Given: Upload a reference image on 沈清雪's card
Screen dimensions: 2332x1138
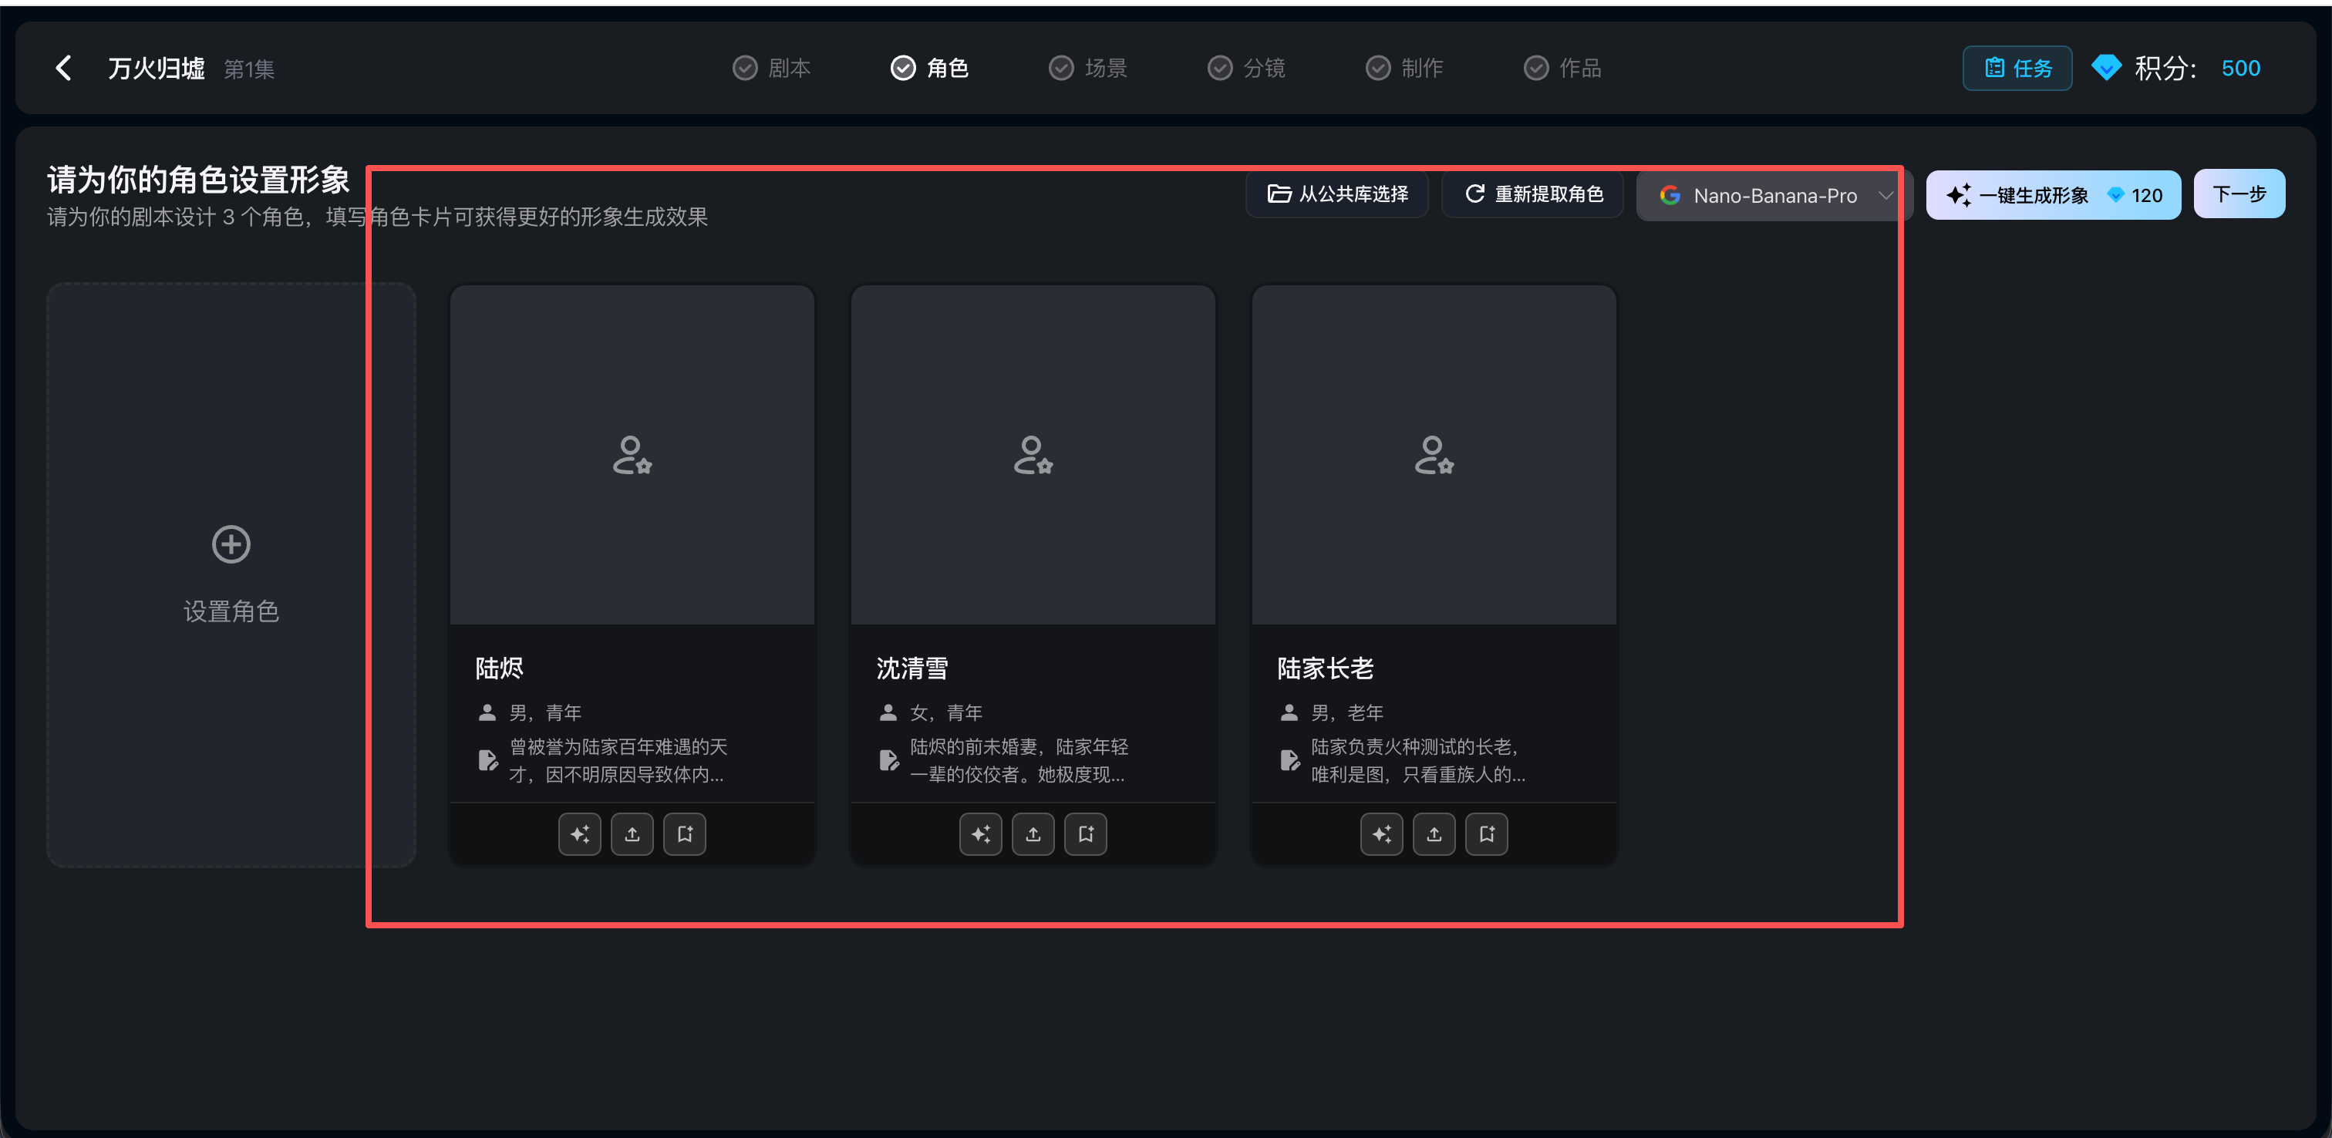Looking at the screenshot, I should pyautogui.click(x=1033, y=833).
